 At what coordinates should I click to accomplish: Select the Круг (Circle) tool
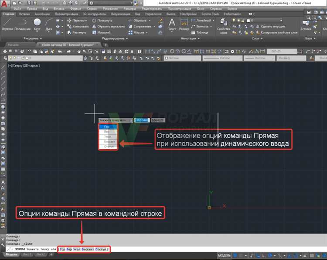pos(37,24)
